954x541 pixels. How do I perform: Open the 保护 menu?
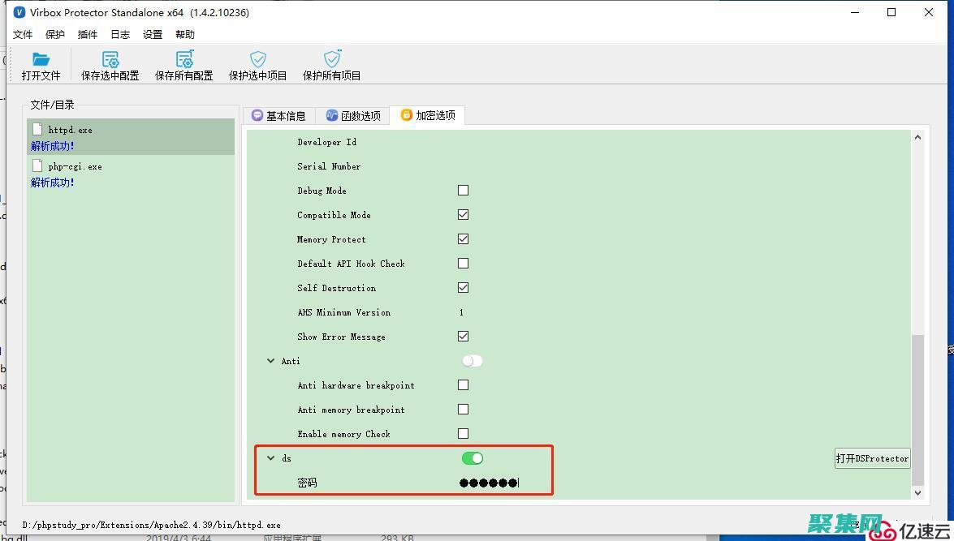point(55,35)
